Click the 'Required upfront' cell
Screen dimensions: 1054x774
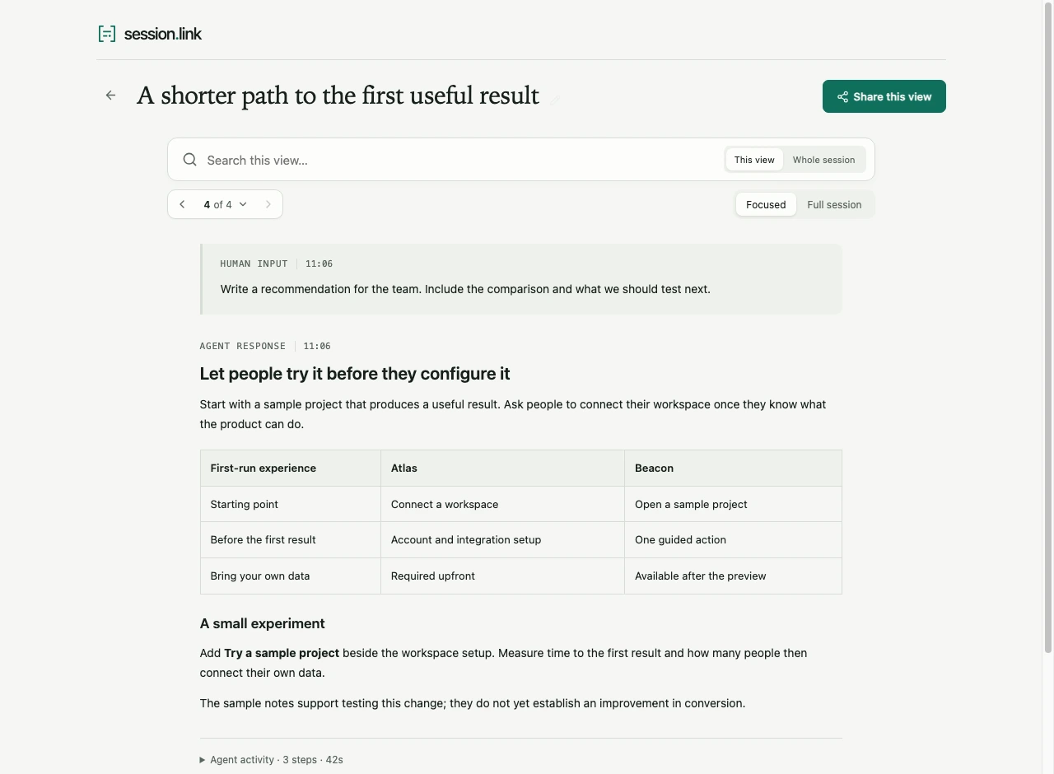[x=502, y=576]
